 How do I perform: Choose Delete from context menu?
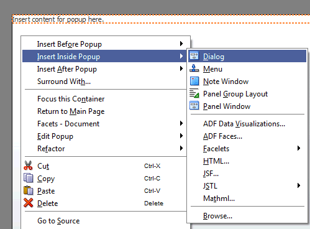(104, 203)
